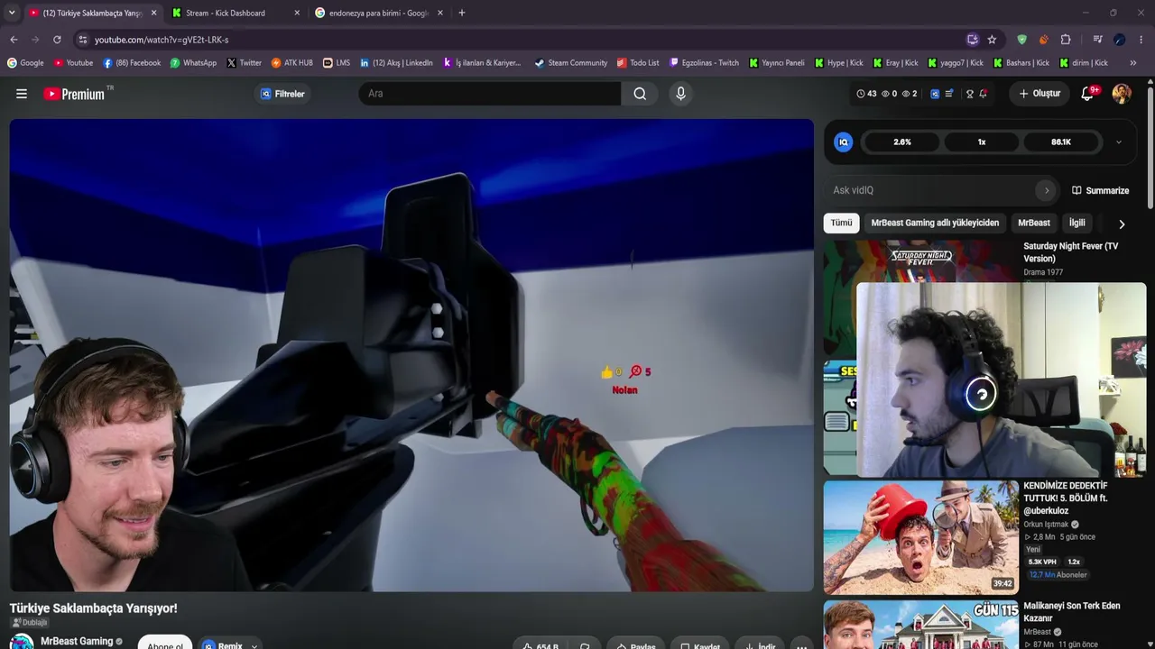The width and height of the screenshot is (1155, 649).
Task: Open the vidIQ alert bell icon
Action: tap(984, 94)
